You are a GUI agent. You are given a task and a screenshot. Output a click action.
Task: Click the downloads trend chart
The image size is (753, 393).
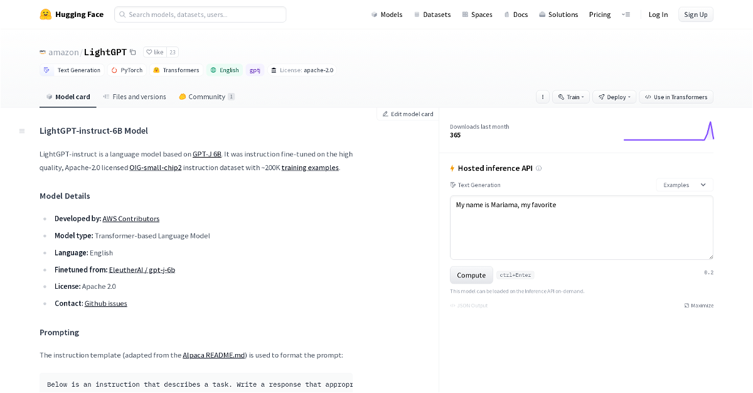point(668,131)
